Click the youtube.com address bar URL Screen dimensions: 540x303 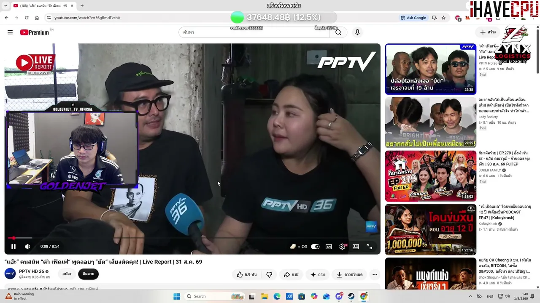tap(87, 18)
